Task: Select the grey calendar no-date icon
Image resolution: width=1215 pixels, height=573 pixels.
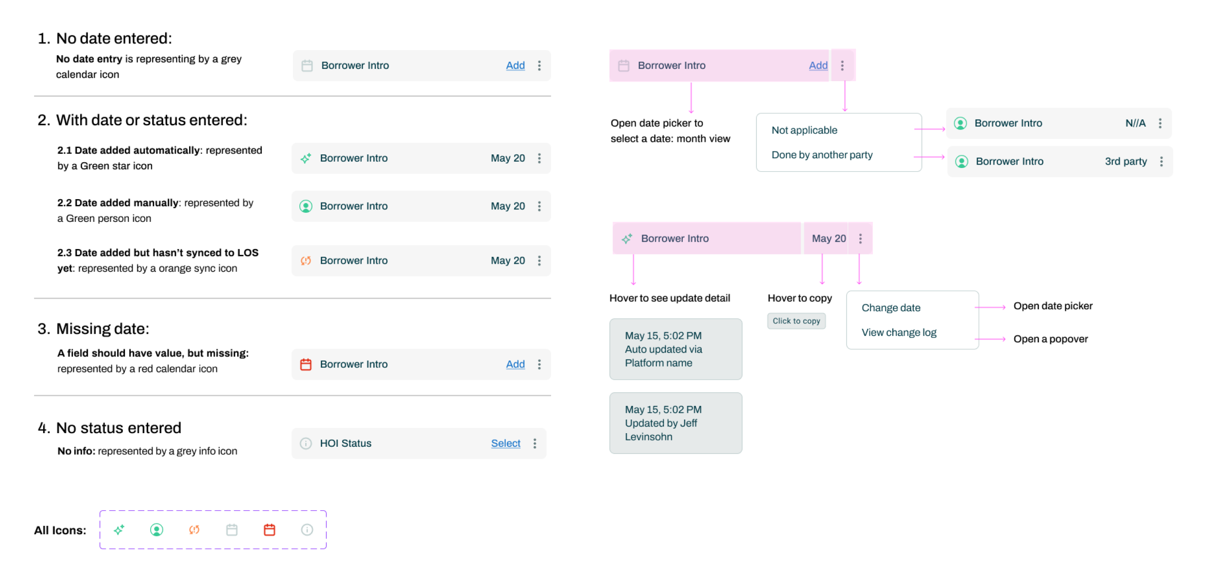Action: pos(307,65)
